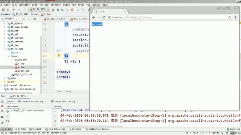This screenshot has width=241, height=135.
Task: Close the Chrome Title tab
Action: tap(125, 12)
